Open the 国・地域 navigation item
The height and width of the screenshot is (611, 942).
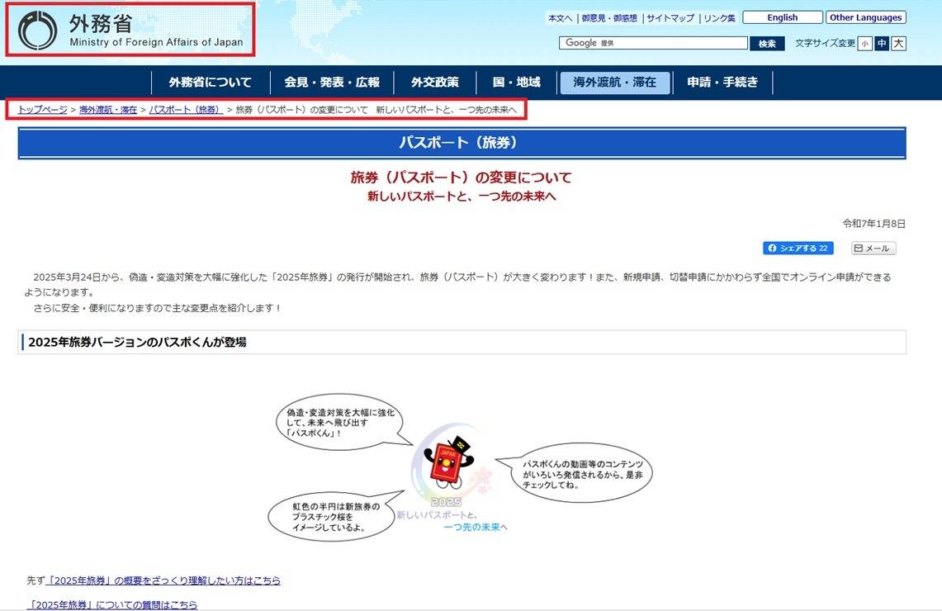(x=516, y=83)
